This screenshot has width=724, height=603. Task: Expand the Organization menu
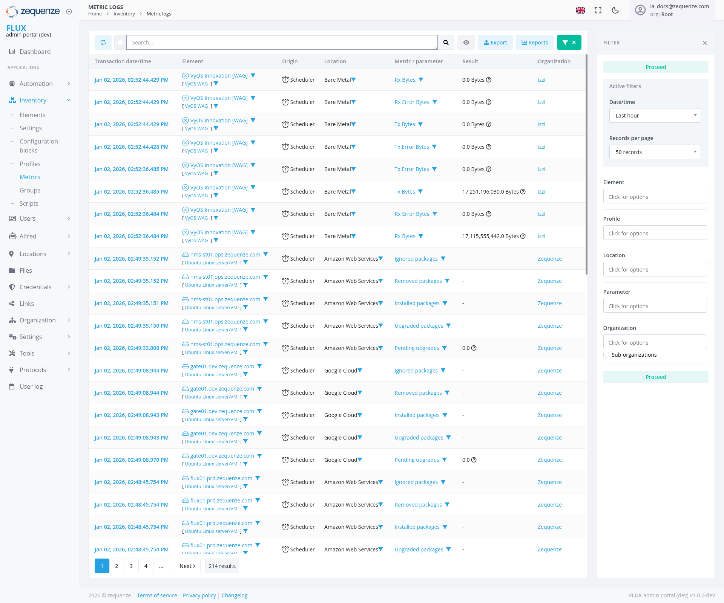[x=40, y=320]
